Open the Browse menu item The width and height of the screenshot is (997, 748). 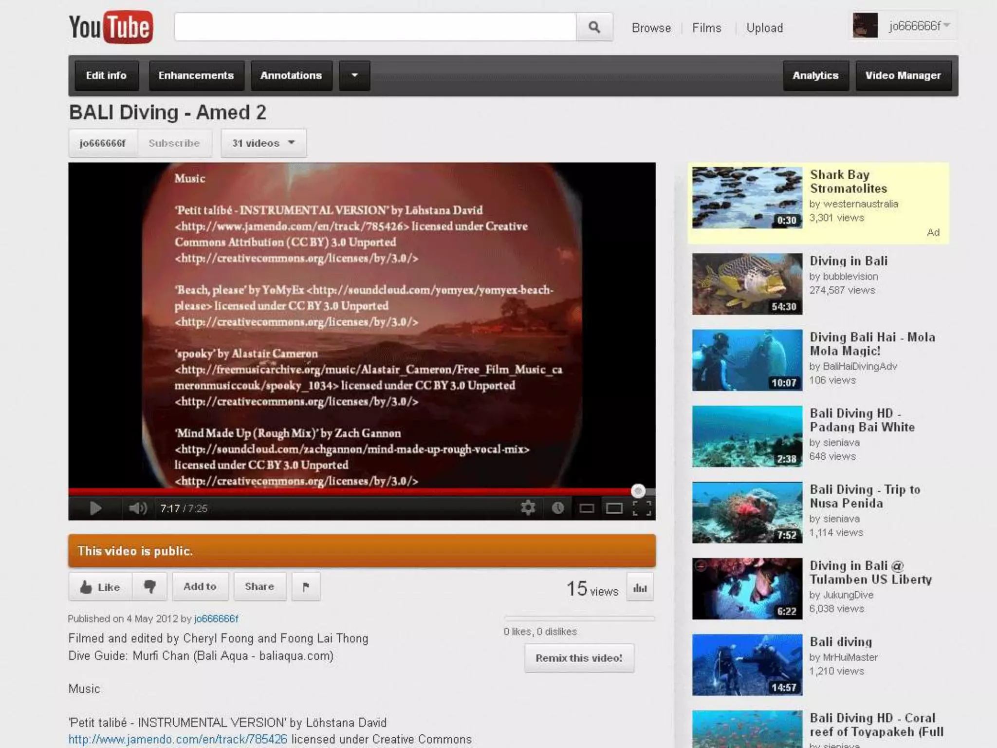pyautogui.click(x=651, y=28)
